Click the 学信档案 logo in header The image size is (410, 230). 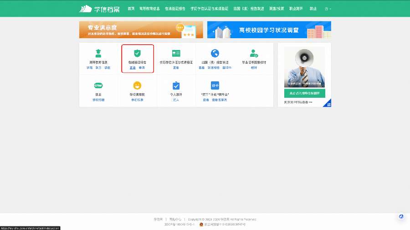99,9
